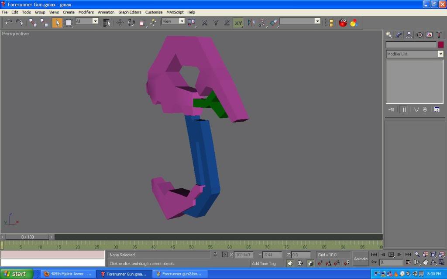Open the Edit menu

[x=14, y=12]
